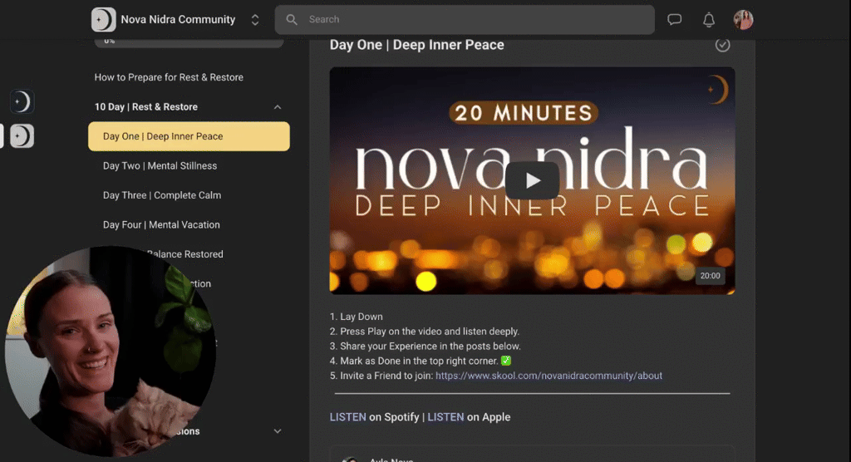Open How to Prepare for Rest & Restore
This screenshot has width=851, height=462.
(x=169, y=77)
